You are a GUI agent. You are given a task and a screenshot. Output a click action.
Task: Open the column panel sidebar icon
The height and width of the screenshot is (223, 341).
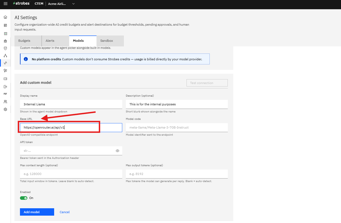click(x=5, y=87)
